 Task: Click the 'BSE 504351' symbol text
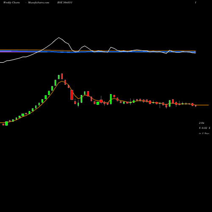[x=65, y=3]
